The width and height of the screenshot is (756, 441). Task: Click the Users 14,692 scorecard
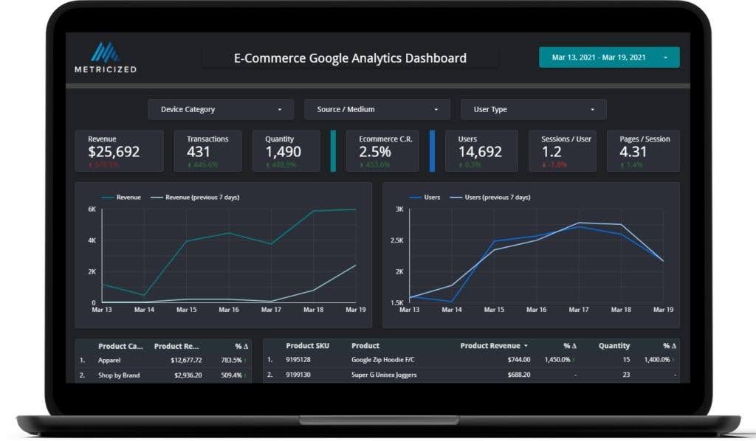pyautogui.click(x=481, y=150)
